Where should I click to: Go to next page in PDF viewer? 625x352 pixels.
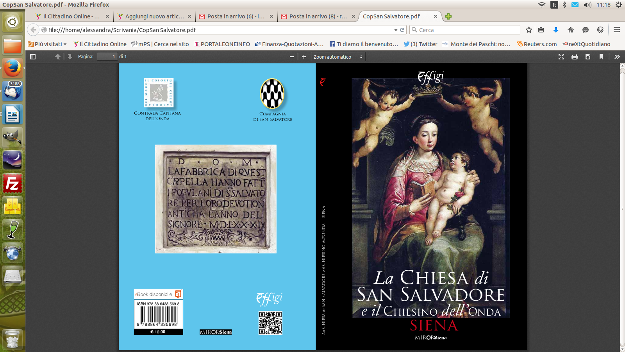70,57
